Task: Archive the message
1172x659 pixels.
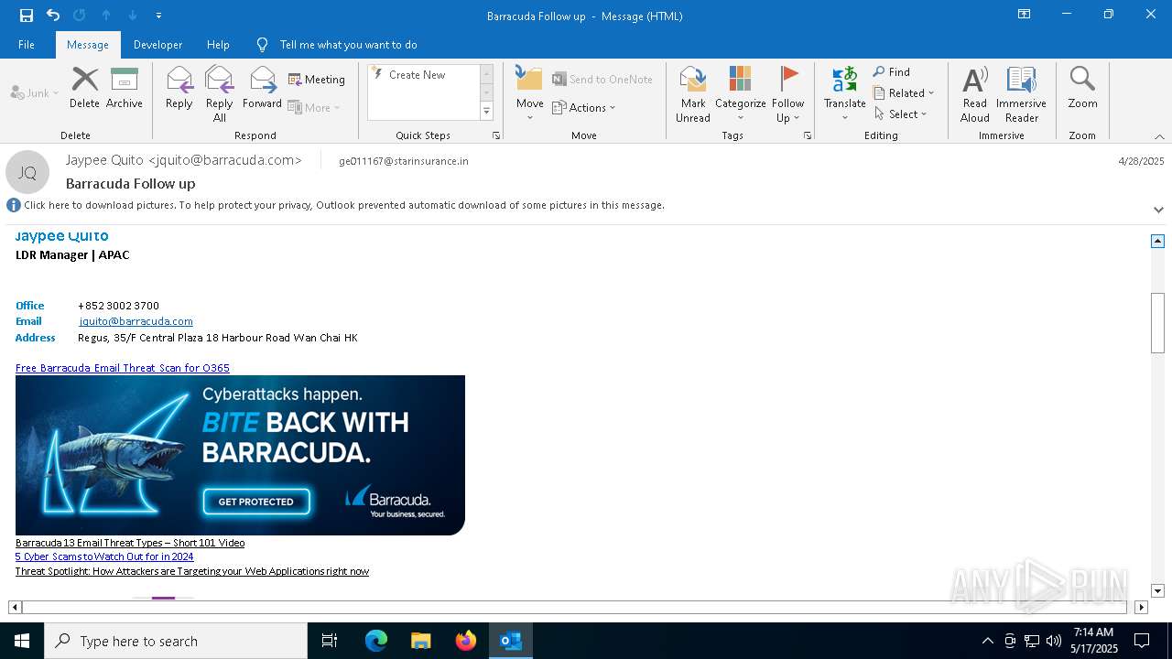Action: [125, 88]
